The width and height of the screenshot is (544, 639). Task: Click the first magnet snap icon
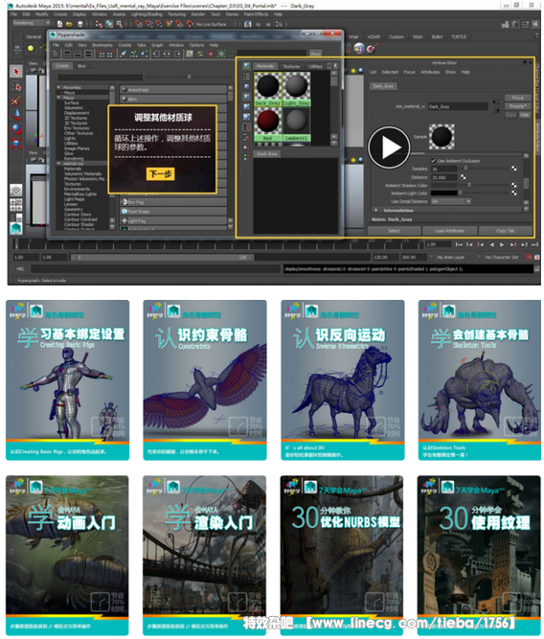(139, 24)
